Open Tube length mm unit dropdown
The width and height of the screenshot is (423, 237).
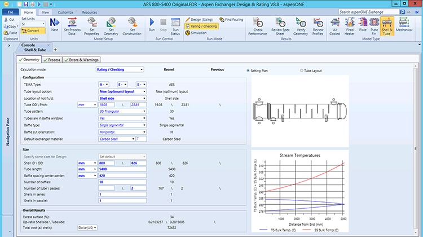[x=87, y=169]
